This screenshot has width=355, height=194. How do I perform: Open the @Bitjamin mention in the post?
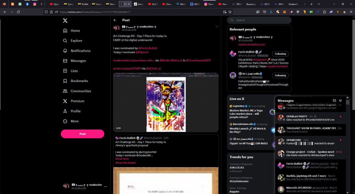[142, 52]
